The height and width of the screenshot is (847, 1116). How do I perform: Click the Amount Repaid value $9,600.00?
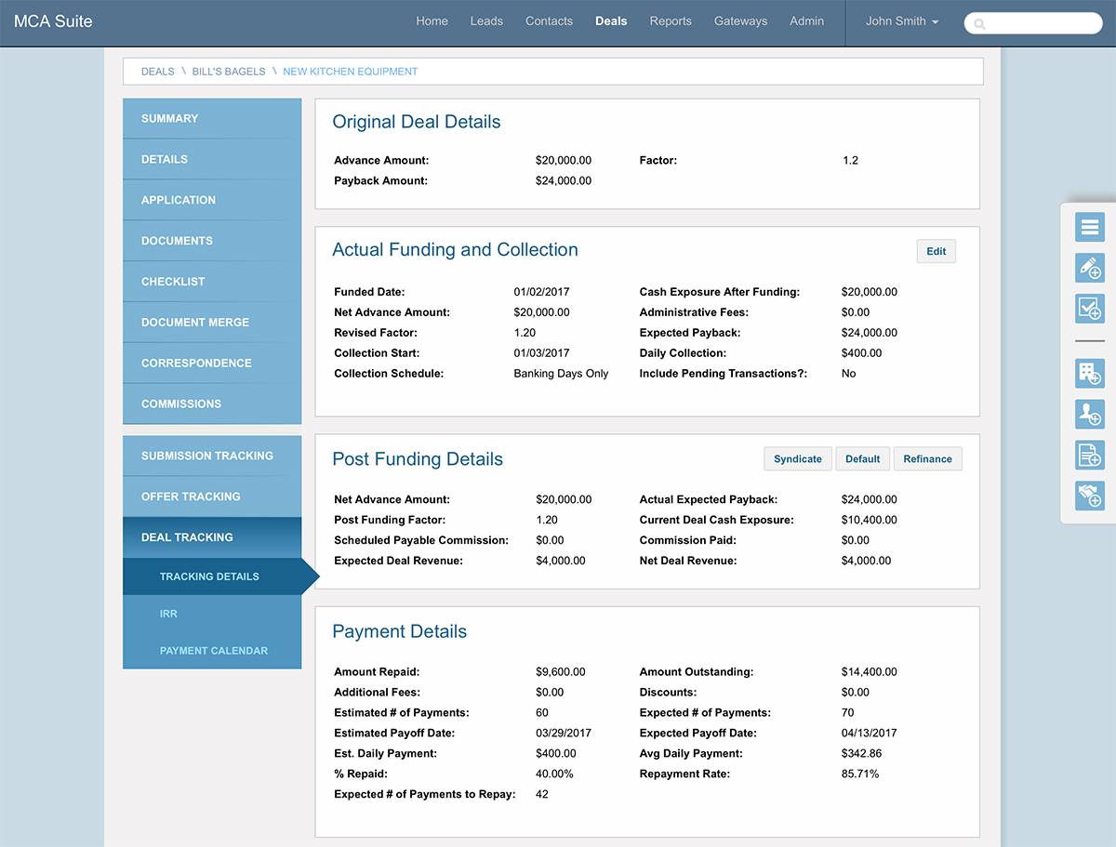pos(561,671)
